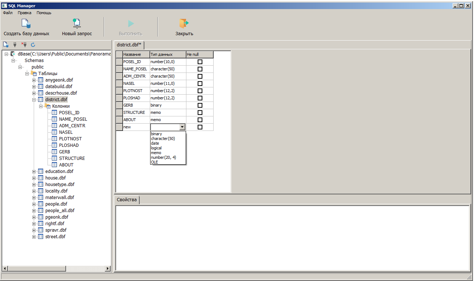This screenshot has height=281, width=474.
Task: Collapse the district.dbf table node
Action: point(34,100)
